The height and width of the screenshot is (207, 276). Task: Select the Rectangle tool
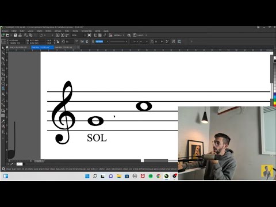point(3,79)
